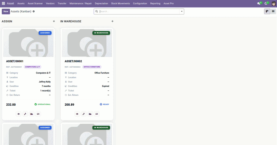This screenshot has width=277, height=145.
Task: Open the user avatar menu
Action: coord(274,3)
